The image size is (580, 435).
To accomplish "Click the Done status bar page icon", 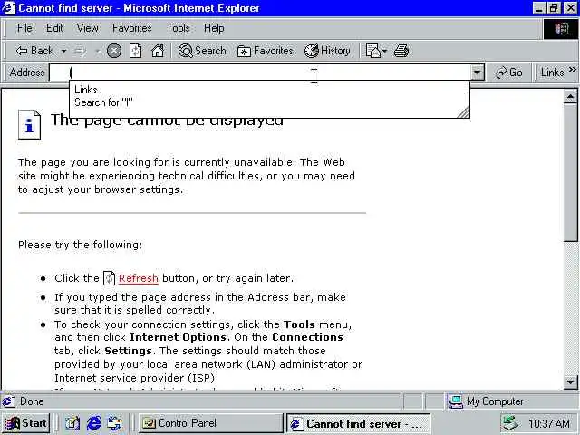I will click(x=9, y=401).
